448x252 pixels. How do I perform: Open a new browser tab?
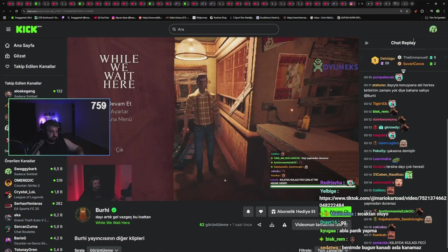(x=412, y=3)
